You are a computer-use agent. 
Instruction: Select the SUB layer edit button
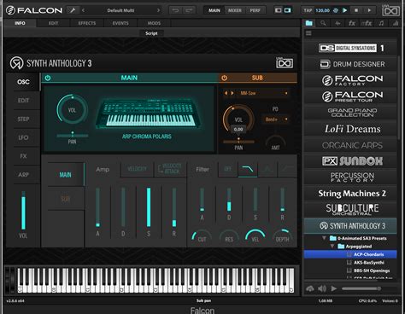66,199
